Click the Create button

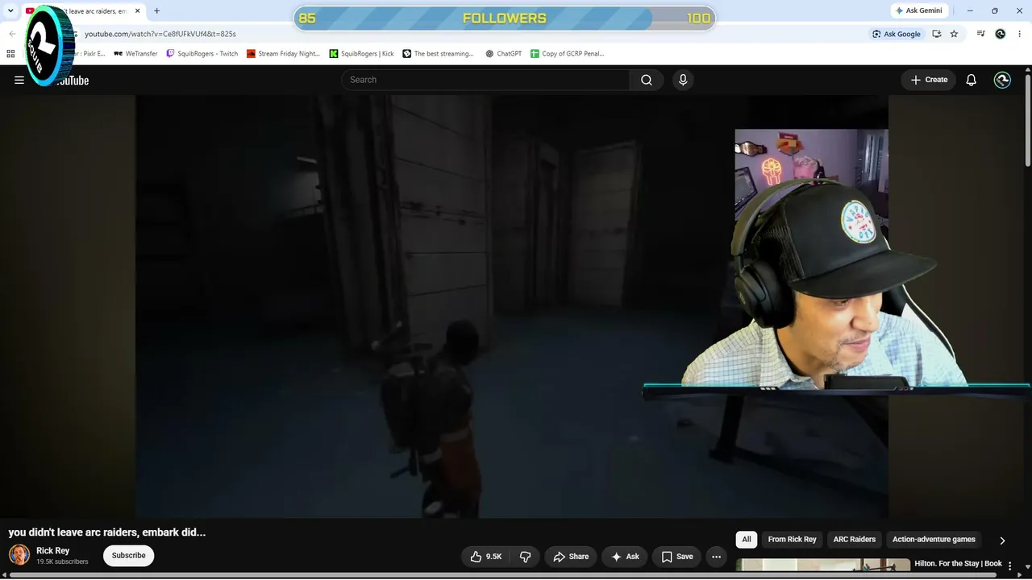pos(929,80)
